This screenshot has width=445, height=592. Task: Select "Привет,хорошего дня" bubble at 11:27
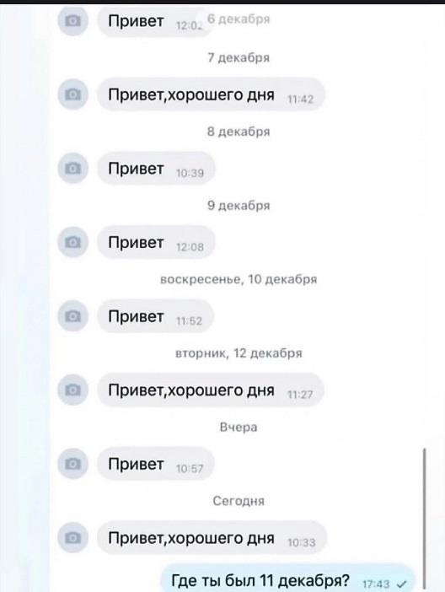[x=211, y=390]
